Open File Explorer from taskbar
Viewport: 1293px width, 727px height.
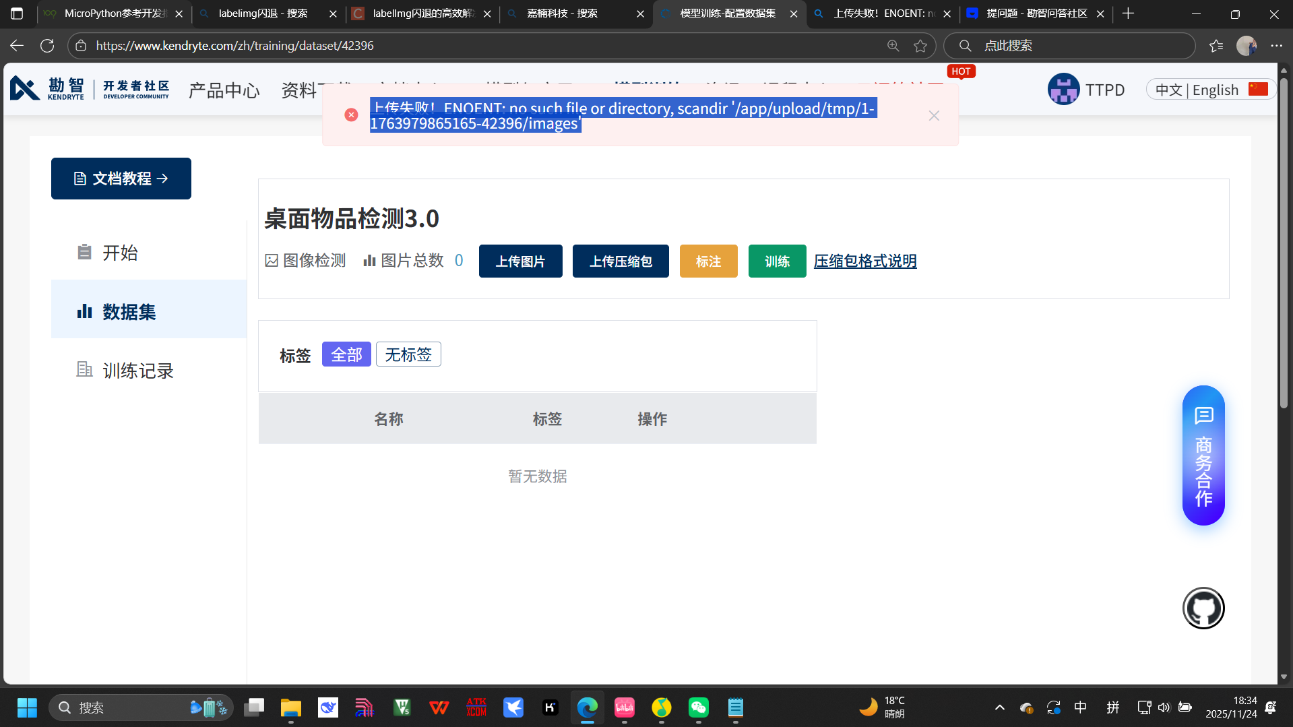tap(290, 707)
